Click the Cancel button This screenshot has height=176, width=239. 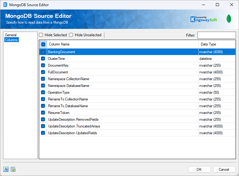[224, 169]
